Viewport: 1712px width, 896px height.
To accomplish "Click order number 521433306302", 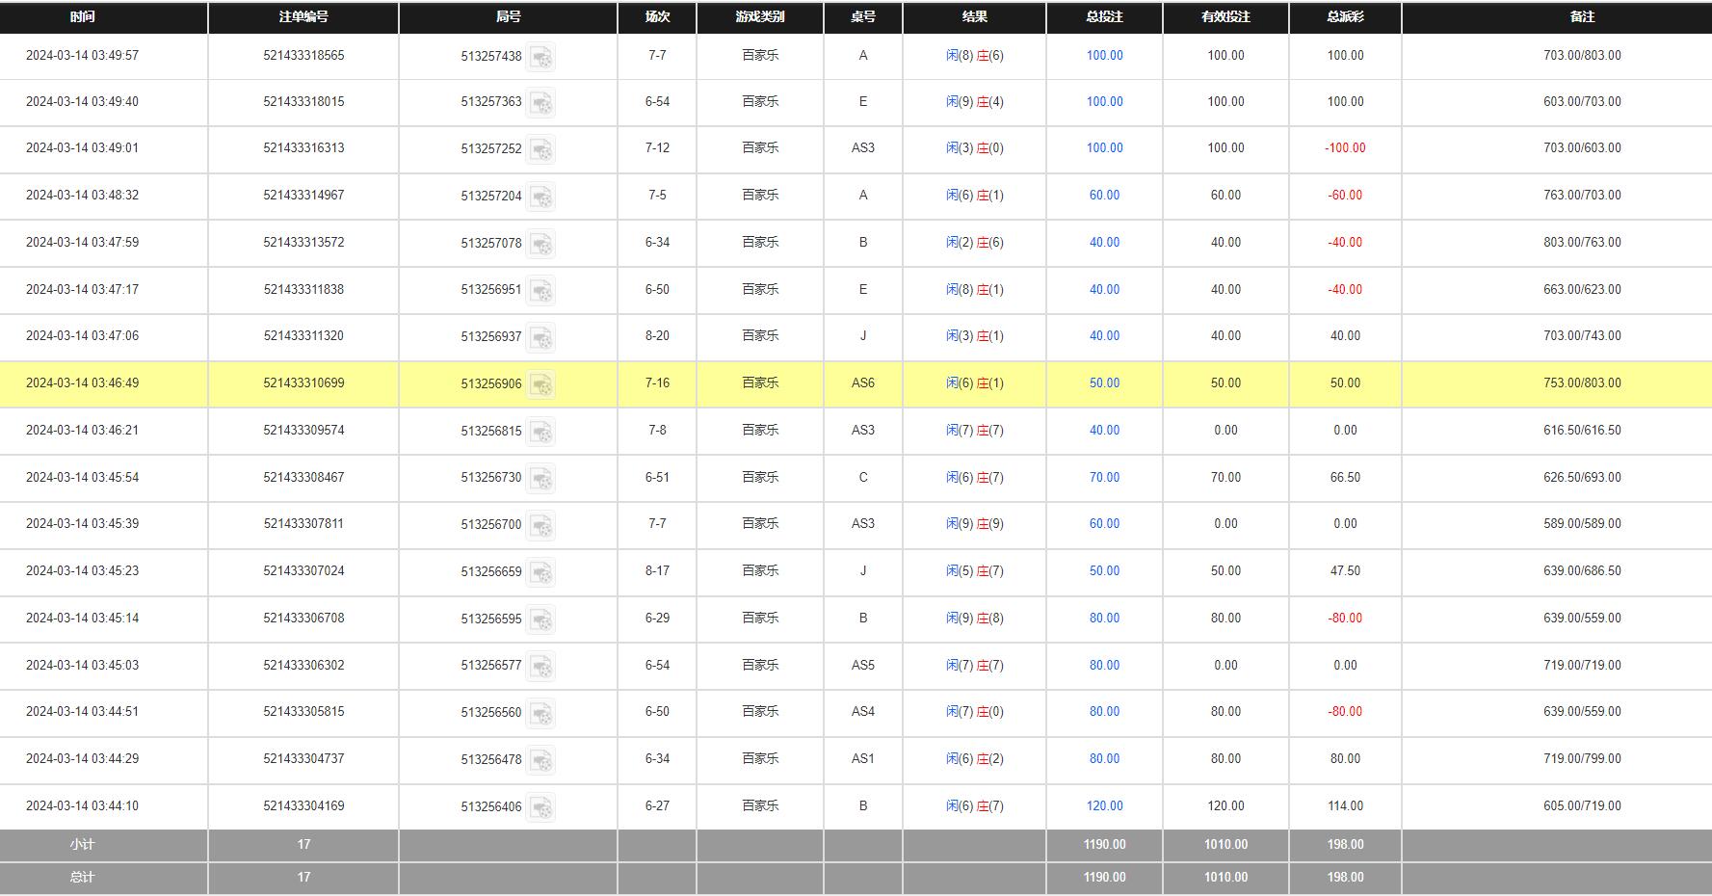I will 303,665.
